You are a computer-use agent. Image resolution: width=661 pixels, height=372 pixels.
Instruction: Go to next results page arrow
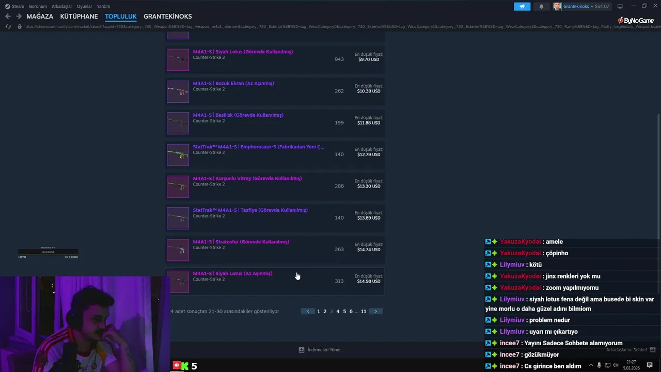click(x=375, y=312)
